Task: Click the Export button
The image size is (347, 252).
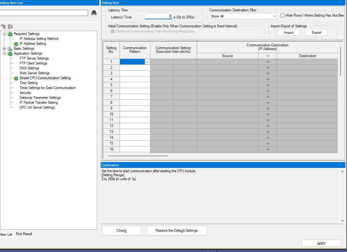Action: (x=316, y=33)
